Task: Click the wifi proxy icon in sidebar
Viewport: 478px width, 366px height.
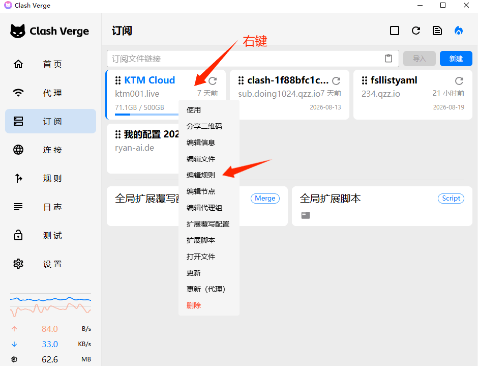Action: pyautogui.click(x=18, y=93)
